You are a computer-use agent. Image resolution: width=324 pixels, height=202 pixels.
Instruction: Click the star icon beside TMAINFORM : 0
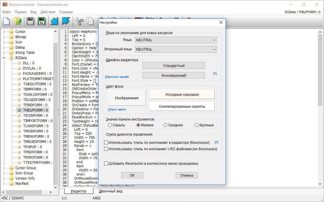pos(19,131)
